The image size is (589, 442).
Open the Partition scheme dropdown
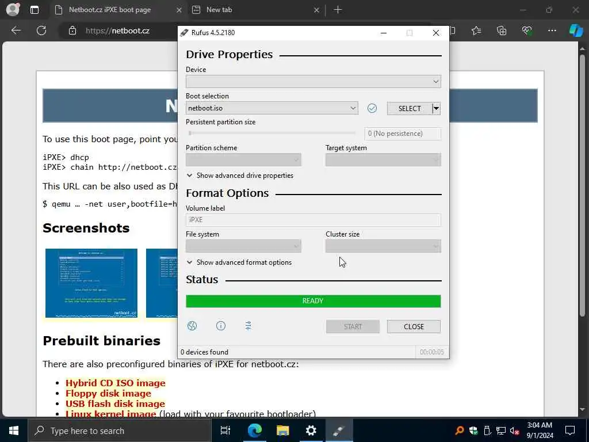[x=243, y=160]
